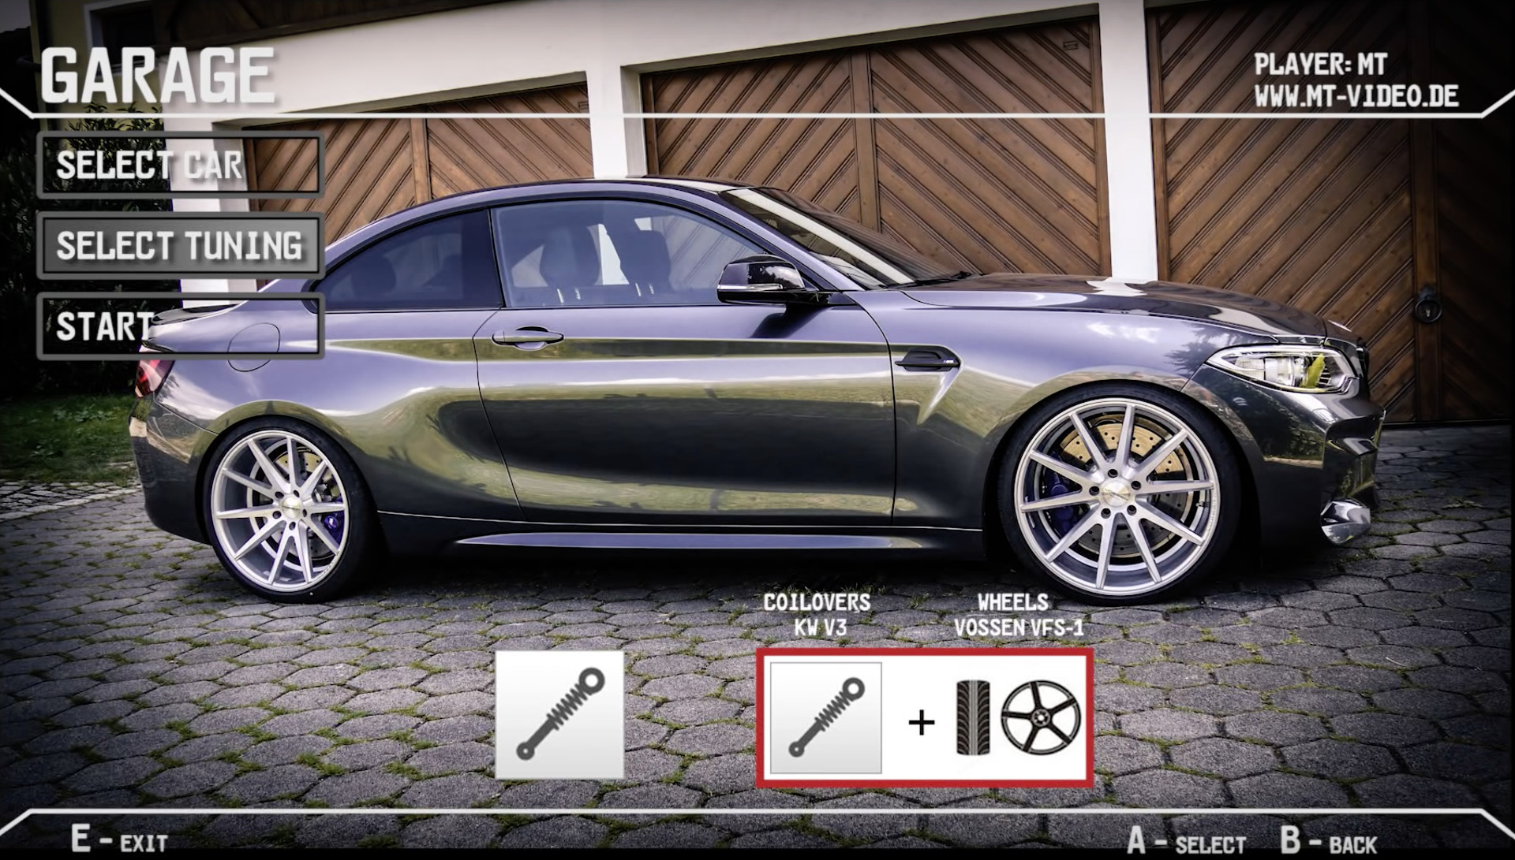Choose the SELECT TUNING menu option
This screenshot has width=1515, height=860.
tap(180, 245)
